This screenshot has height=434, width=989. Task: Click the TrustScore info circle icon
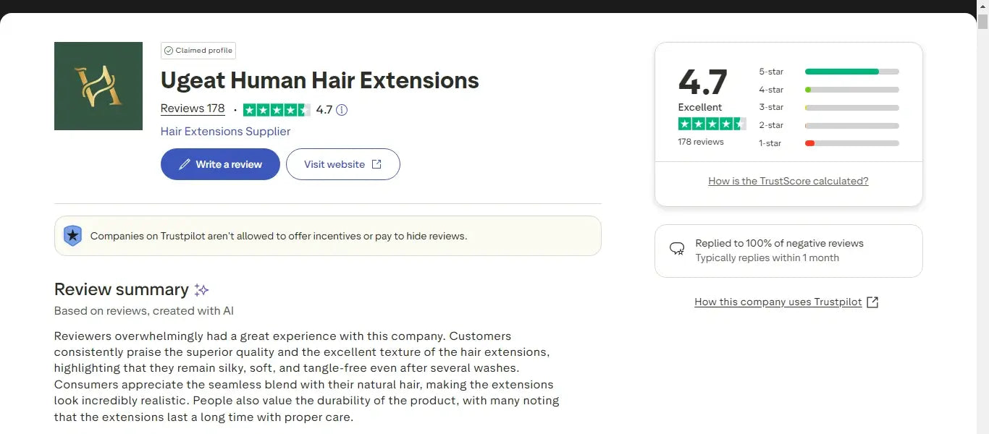(342, 110)
